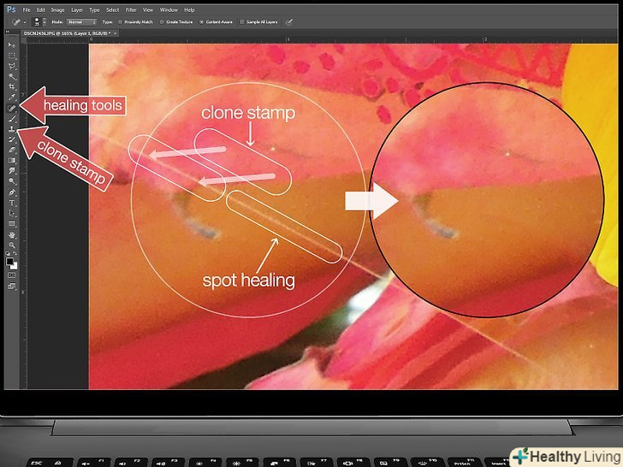Swap foreground and background colors
Viewport: 623px width, 467px height.
pyautogui.click(x=15, y=253)
